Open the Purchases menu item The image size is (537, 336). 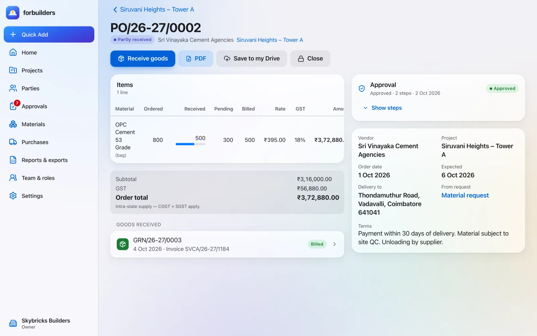tap(49, 142)
